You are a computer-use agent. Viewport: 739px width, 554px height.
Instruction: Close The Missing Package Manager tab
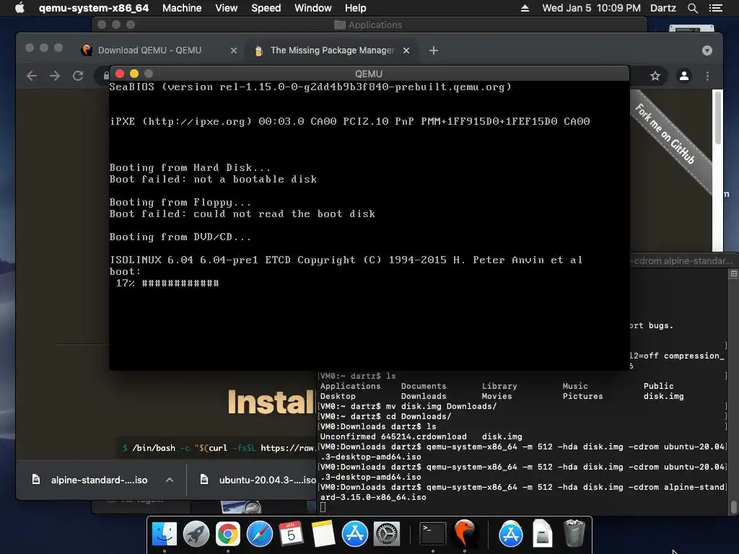pyautogui.click(x=406, y=50)
